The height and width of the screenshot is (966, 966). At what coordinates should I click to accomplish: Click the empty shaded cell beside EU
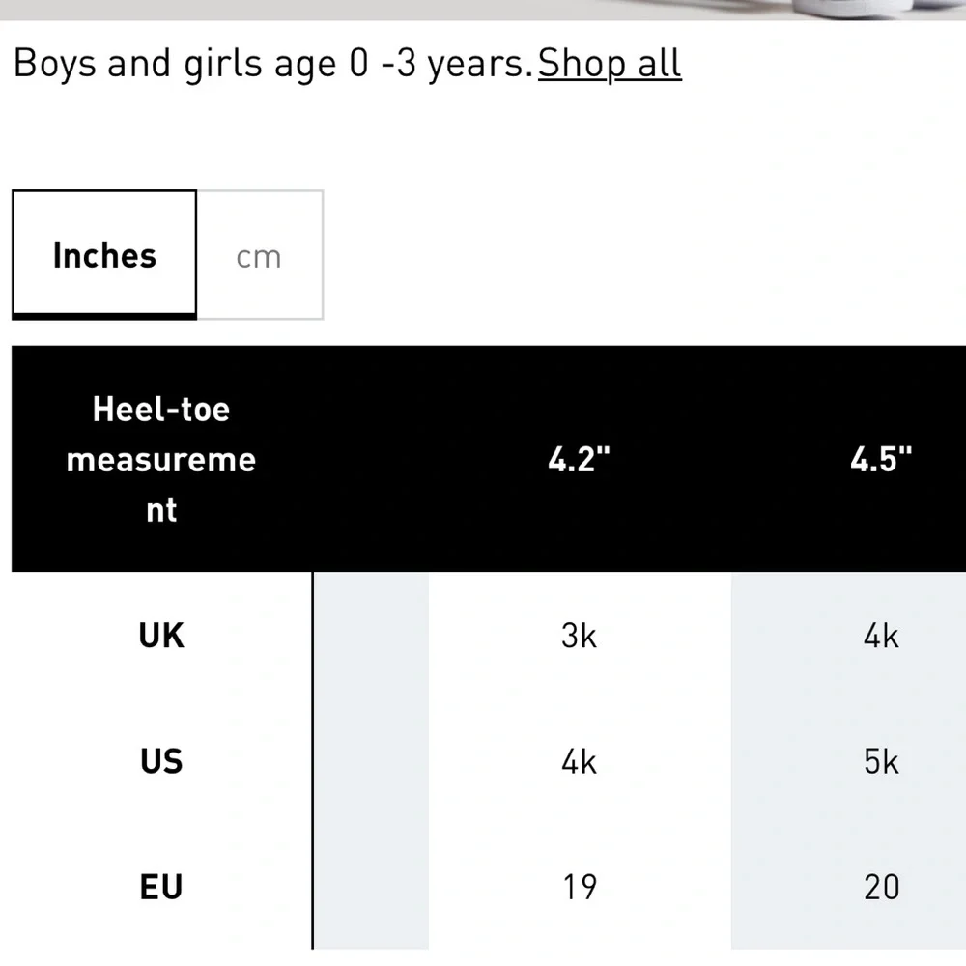[x=371, y=887]
